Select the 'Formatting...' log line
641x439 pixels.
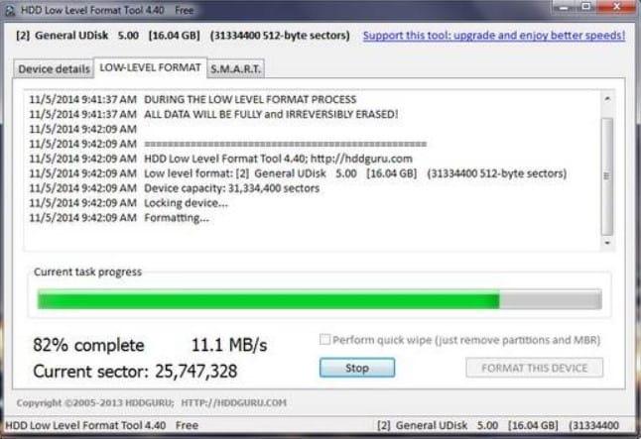(x=177, y=218)
